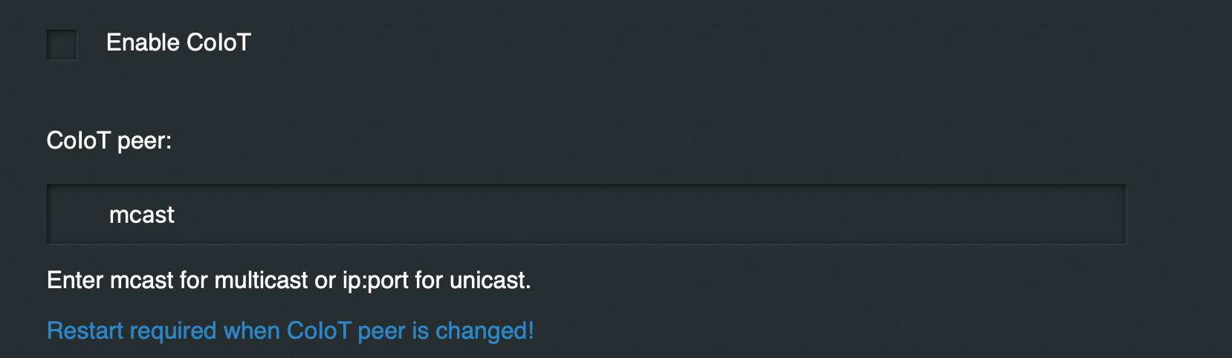The image size is (1232, 358).
Task: Click "ip:port" in the helper description
Action: point(375,280)
